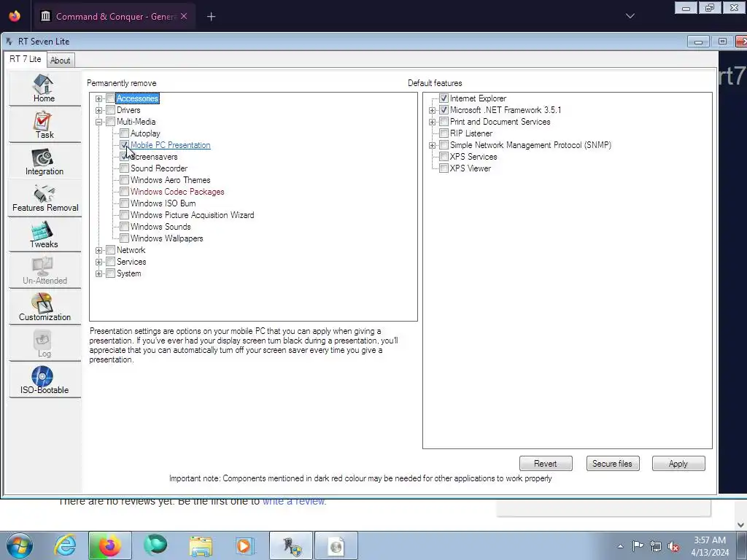Image resolution: width=747 pixels, height=560 pixels.
Task: Uncheck the Mobile PC Presentation checkbox
Action: click(x=124, y=145)
